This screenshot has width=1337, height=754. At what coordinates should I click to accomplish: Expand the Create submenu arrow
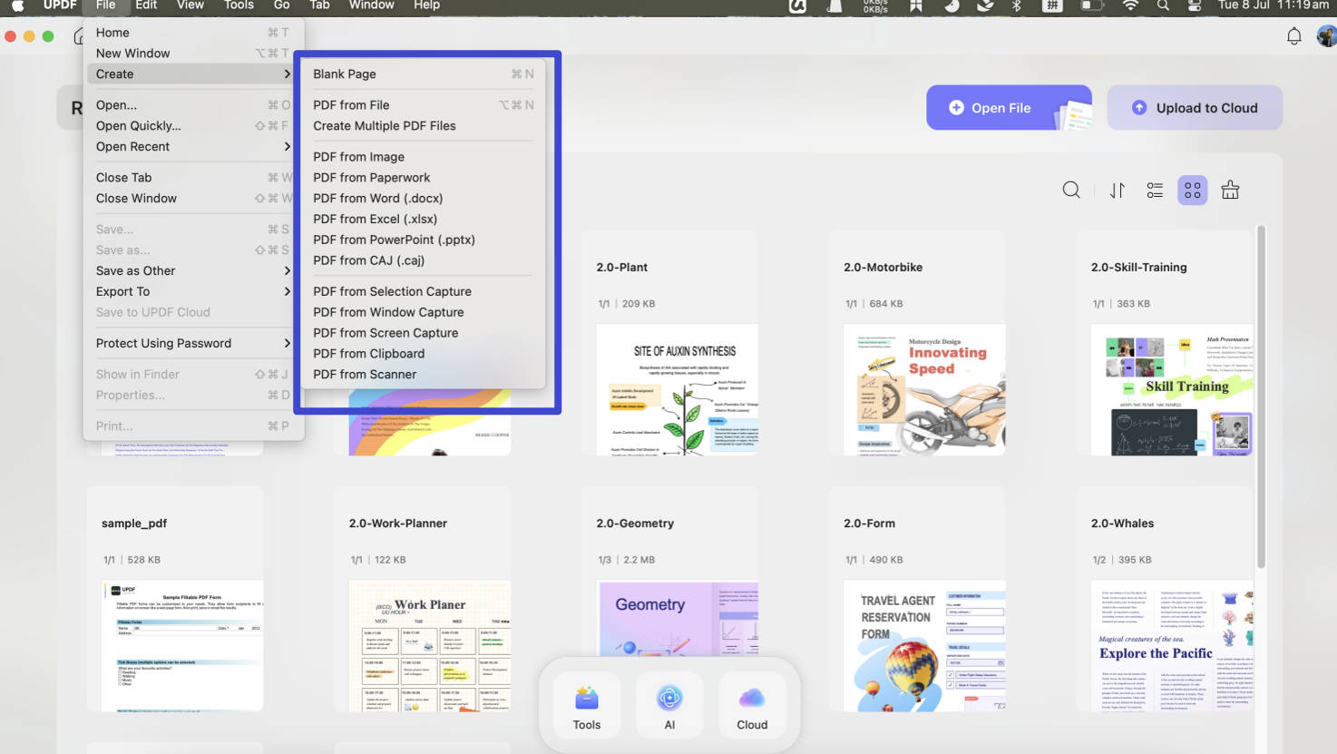point(287,74)
